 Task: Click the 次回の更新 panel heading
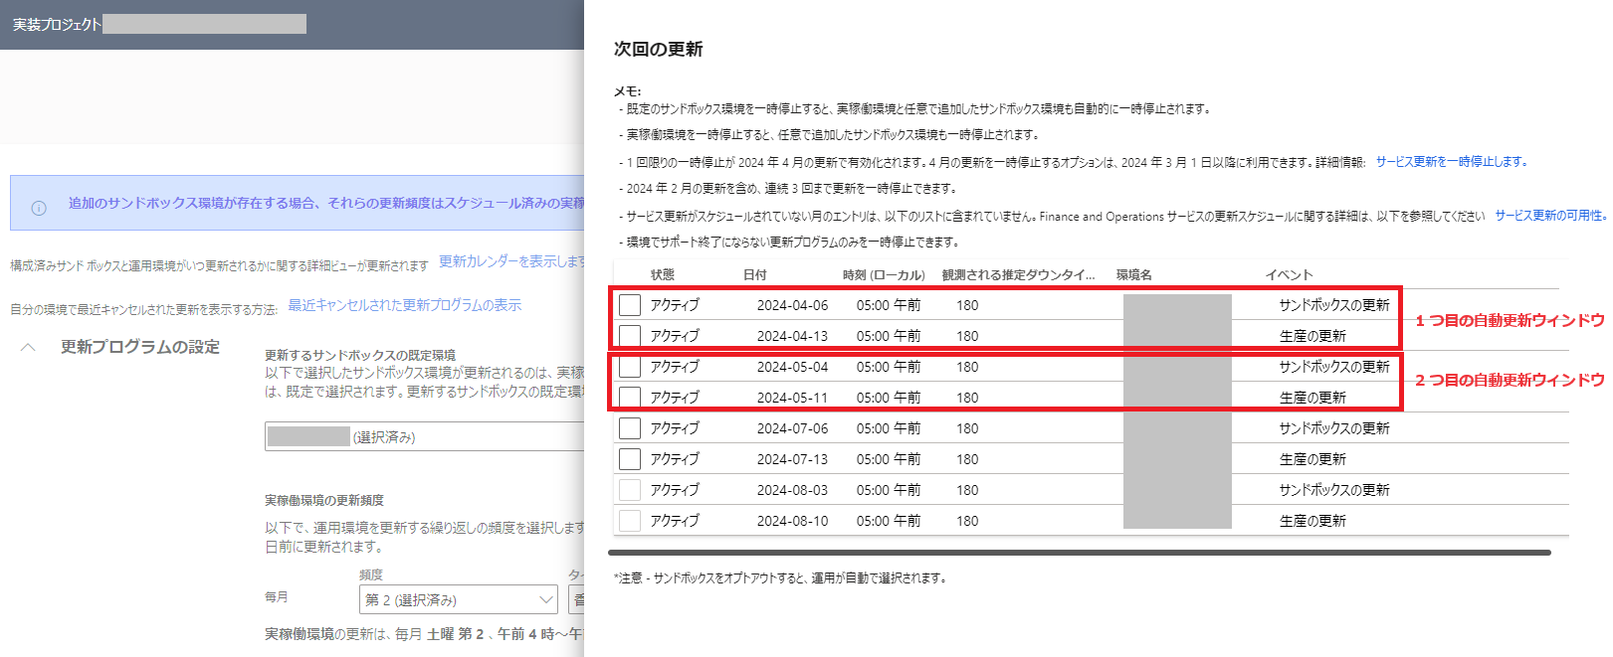point(659,49)
